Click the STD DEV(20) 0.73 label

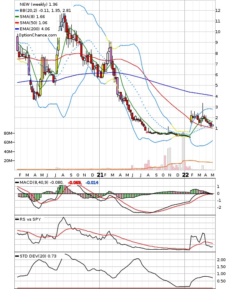[x=38, y=256]
